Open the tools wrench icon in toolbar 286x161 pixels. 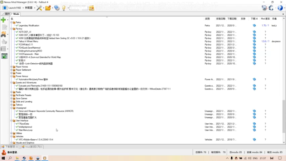pos(39,8)
